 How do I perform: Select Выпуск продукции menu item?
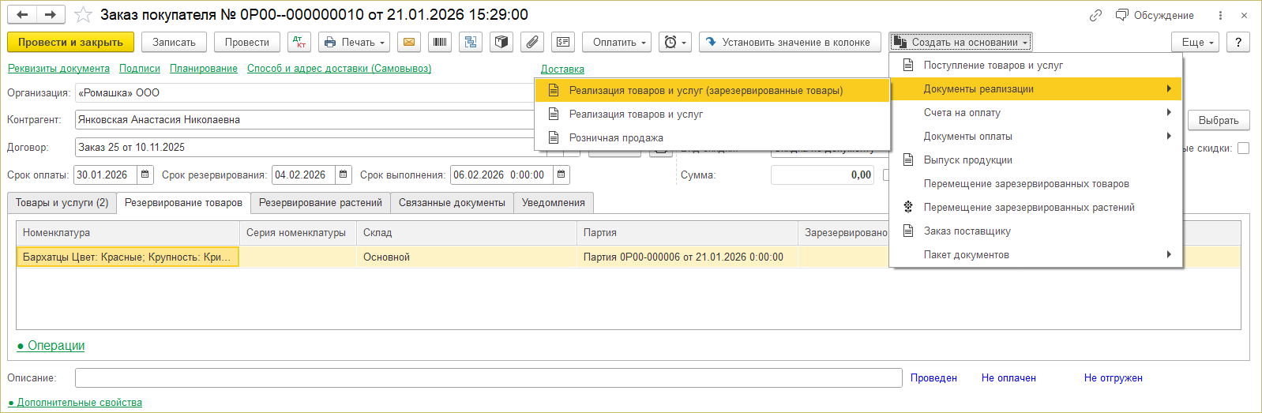click(x=1035, y=160)
